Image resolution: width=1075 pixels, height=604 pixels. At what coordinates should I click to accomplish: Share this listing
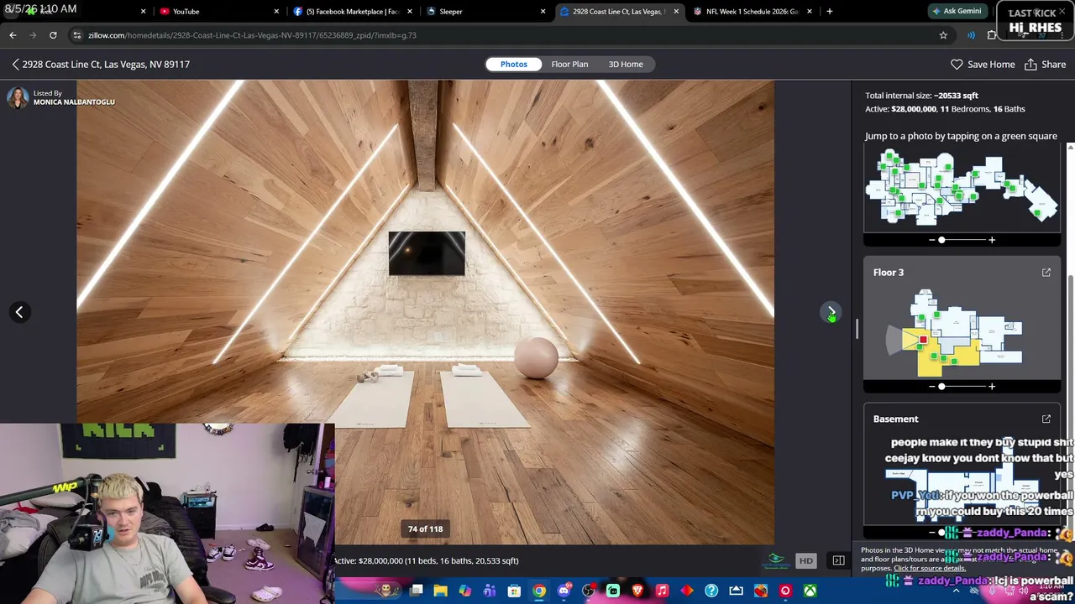pos(1045,64)
